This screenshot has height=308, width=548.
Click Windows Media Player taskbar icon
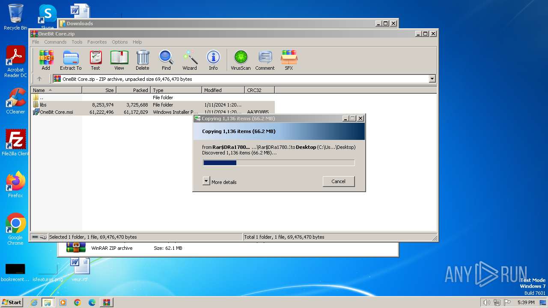pos(63,302)
